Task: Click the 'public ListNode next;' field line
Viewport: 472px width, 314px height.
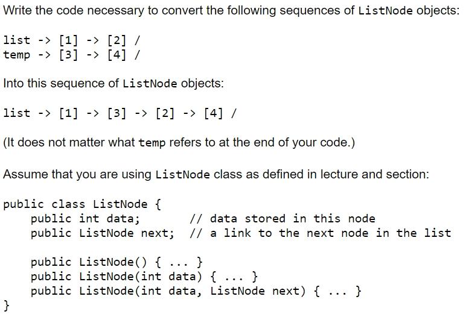Action: pyautogui.click(x=103, y=233)
